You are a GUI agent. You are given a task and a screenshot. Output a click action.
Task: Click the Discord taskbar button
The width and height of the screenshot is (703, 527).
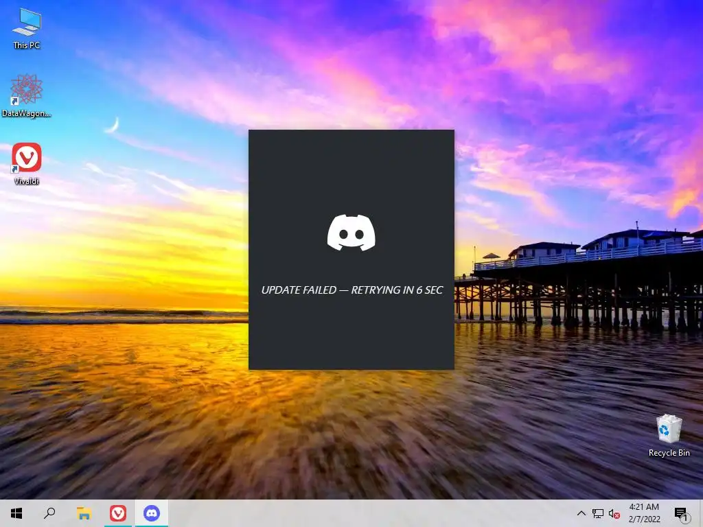tap(152, 513)
